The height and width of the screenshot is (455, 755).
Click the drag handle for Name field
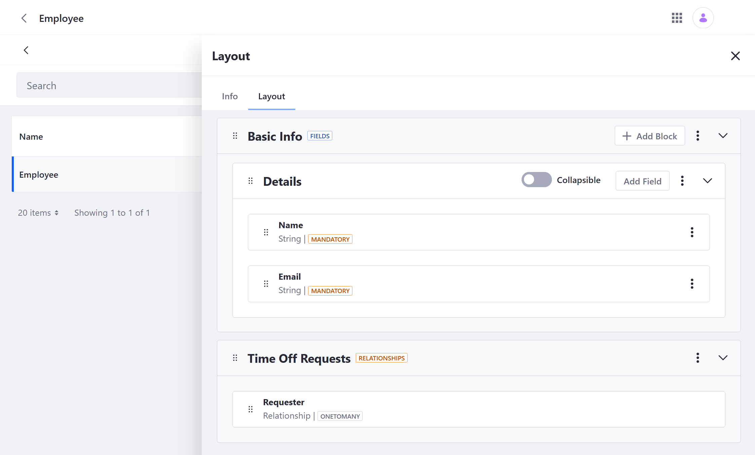pos(266,232)
